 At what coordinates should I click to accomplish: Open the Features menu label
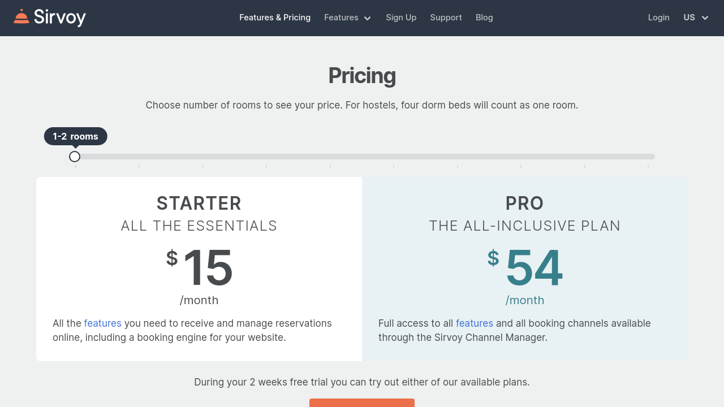341,18
